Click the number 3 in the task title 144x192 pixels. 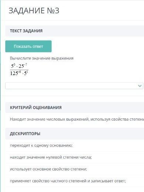click(57, 11)
